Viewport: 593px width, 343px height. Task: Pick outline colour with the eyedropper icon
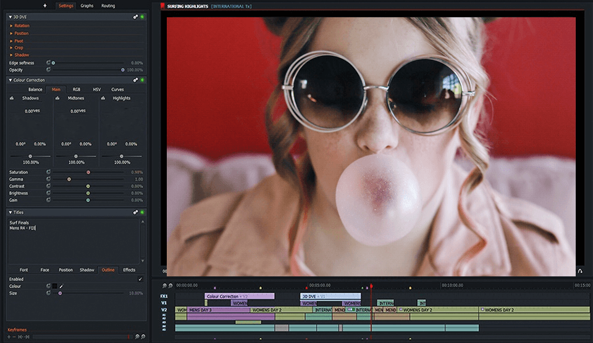point(61,286)
